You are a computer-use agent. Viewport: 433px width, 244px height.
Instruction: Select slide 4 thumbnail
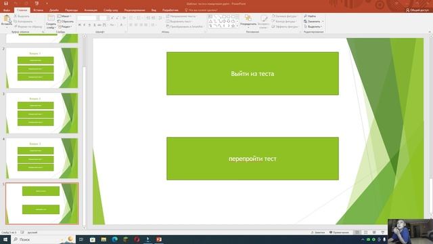tap(42, 158)
